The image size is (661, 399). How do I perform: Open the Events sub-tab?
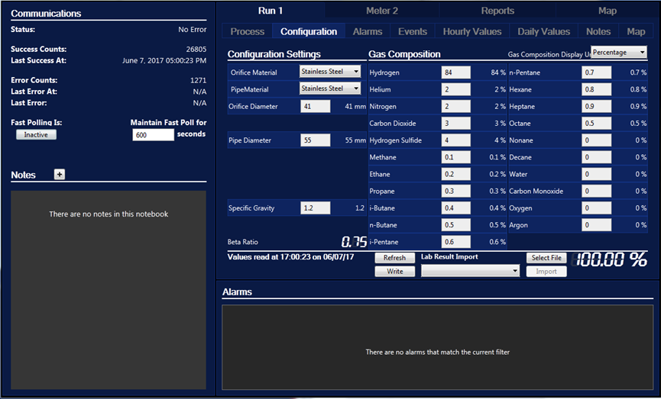click(413, 31)
